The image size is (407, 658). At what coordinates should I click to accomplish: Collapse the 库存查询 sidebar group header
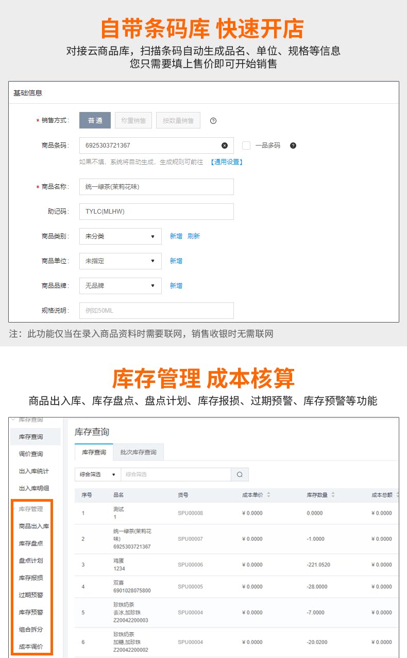[x=31, y=420]
